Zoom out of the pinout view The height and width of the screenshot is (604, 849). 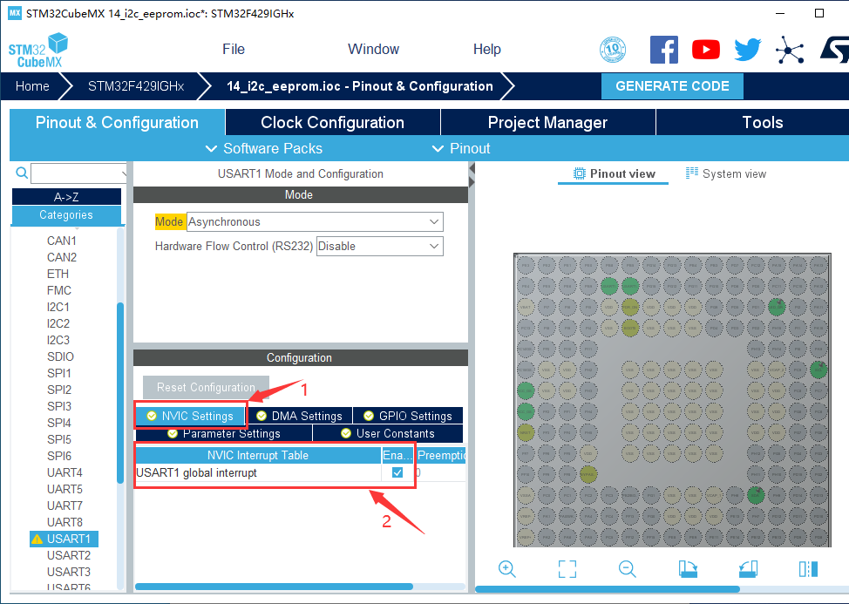coord(628,569)
